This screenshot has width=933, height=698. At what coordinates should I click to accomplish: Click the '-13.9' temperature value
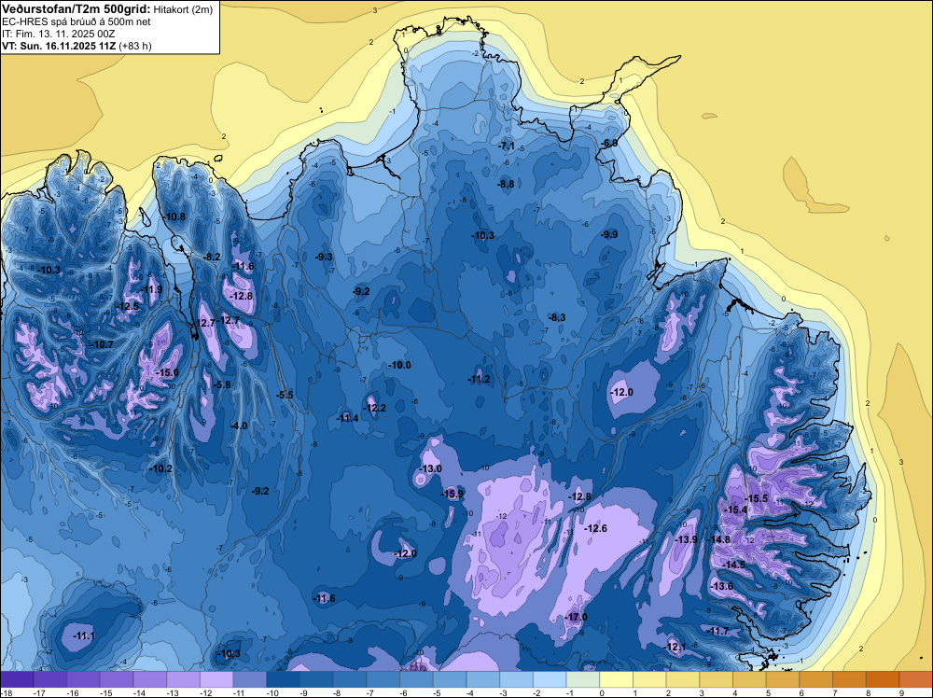click(686, 539)
